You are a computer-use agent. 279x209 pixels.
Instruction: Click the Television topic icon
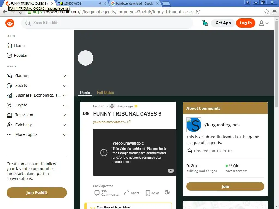pos(9,115)
